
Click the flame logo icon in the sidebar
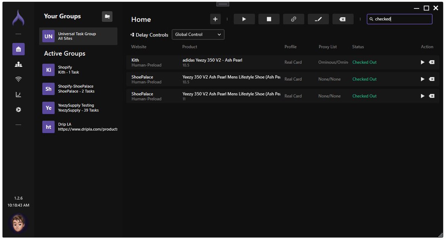pyautogui.click(x=18, y=18)
